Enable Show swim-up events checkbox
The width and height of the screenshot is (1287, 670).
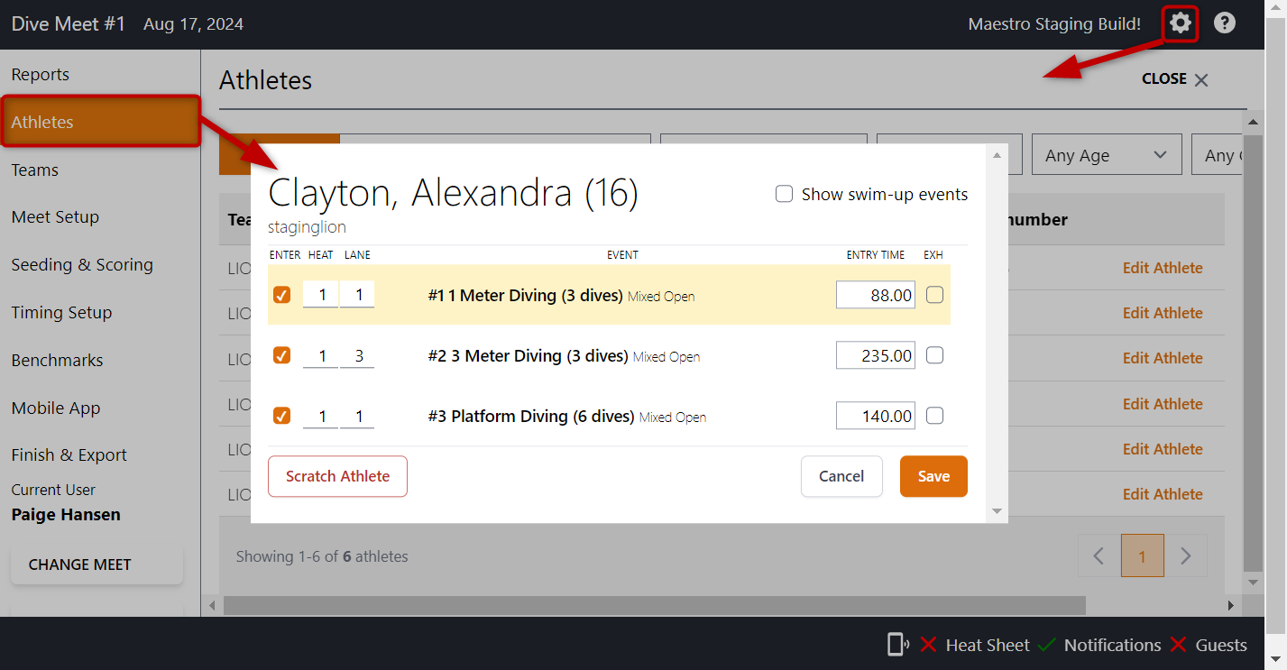785,194
